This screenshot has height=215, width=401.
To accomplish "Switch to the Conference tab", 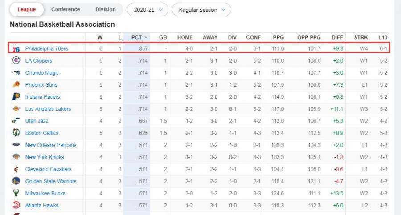I will (x=65, y=9).
